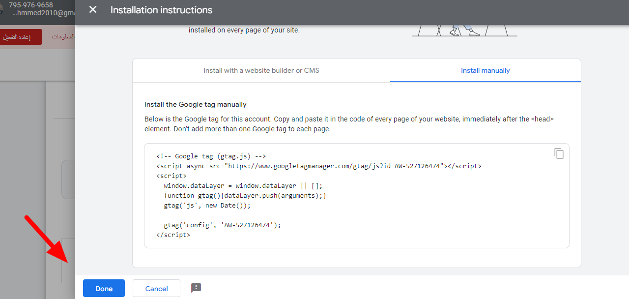Open the send feedback icon
The width and height of the screenshot is (629, 299).
point(196,288)
